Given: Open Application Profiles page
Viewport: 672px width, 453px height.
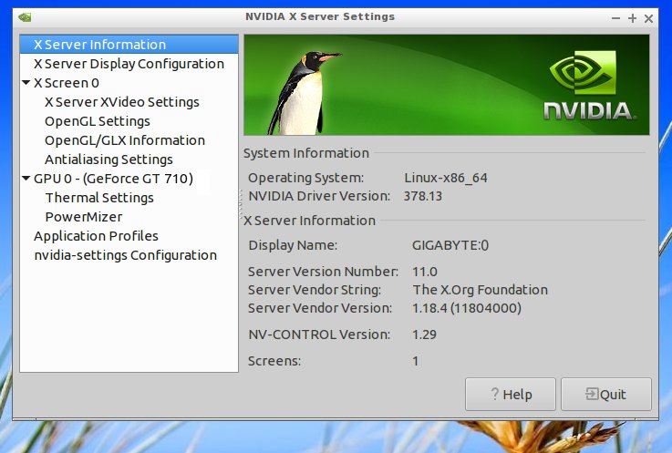Looking at the screenshot, I should click(96, 236).
